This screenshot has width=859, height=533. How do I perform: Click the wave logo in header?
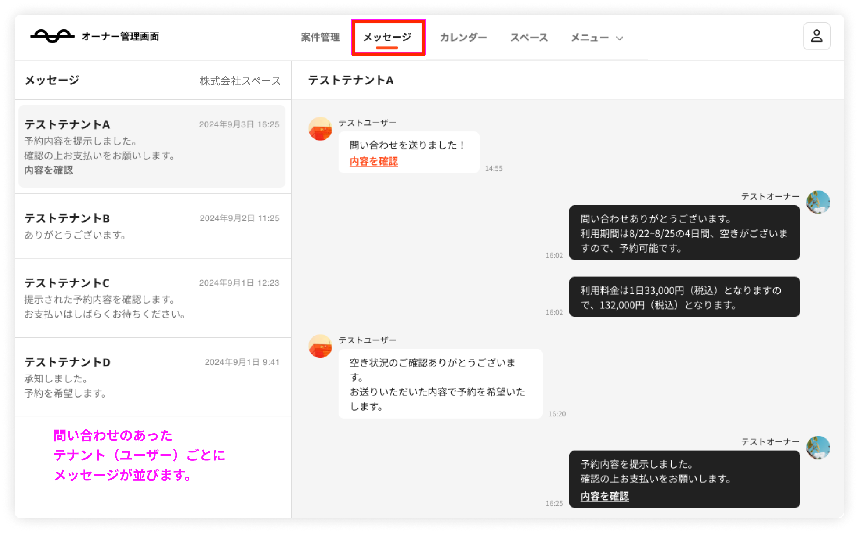52,36
